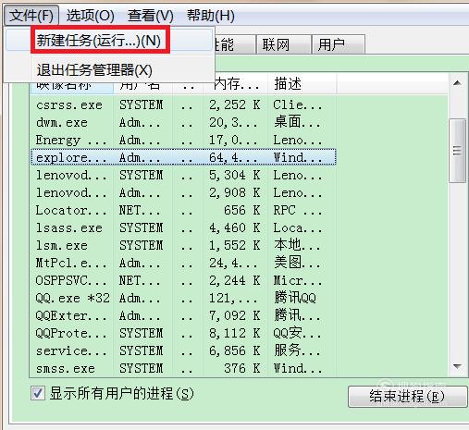Image resolution: width=469 pixels, height=430 pixels.
Task: Click the Clie... description cell
Action: [x=298, y=105]
